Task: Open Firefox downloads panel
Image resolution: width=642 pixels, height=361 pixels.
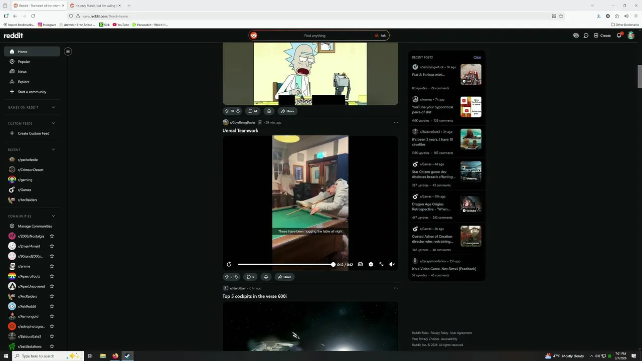Action: click(598, 16)
